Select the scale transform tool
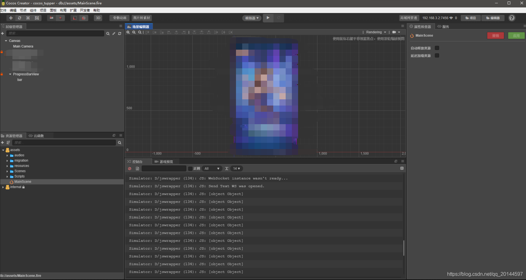Image resolution: width=526 pixels, height=280 pixels. [28, 18]
